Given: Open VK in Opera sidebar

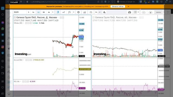Looking at the screenshot, I should click(3, 41).
